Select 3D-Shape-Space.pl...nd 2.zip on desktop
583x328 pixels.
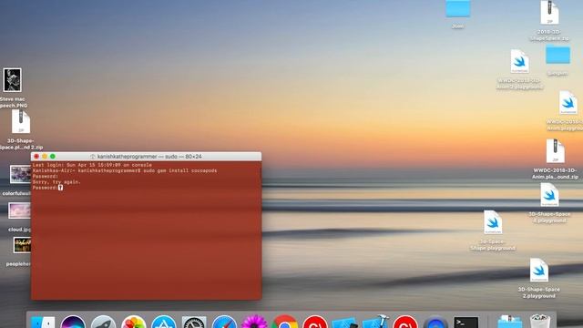click(21, 121)
